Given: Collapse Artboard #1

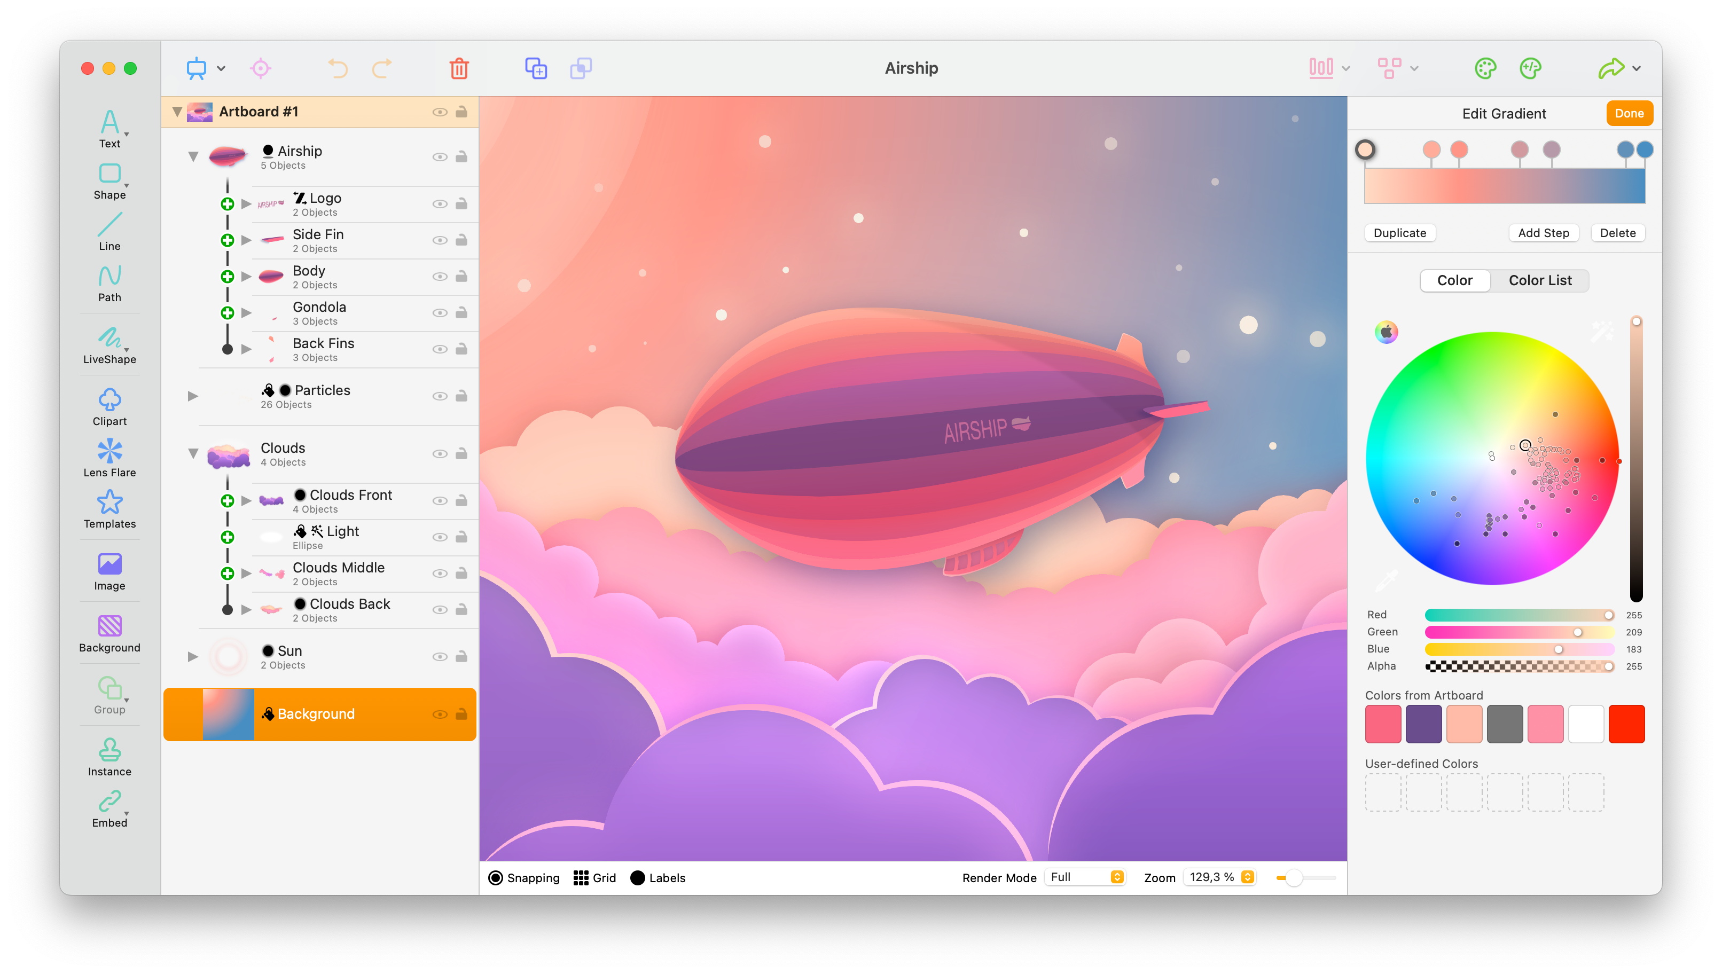Looking at the screenshot, I should click(x=177, y=112).
